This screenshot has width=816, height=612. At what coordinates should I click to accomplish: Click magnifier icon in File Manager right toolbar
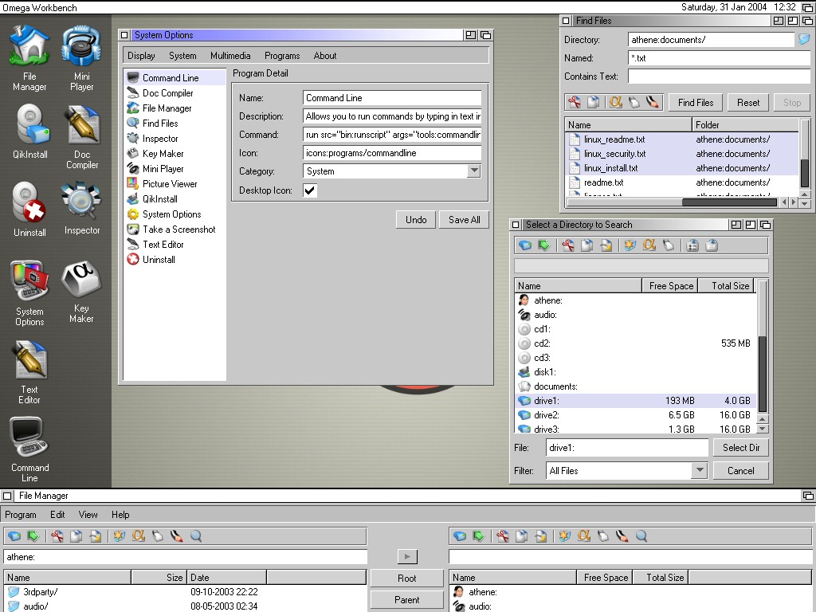coord(641,536)
